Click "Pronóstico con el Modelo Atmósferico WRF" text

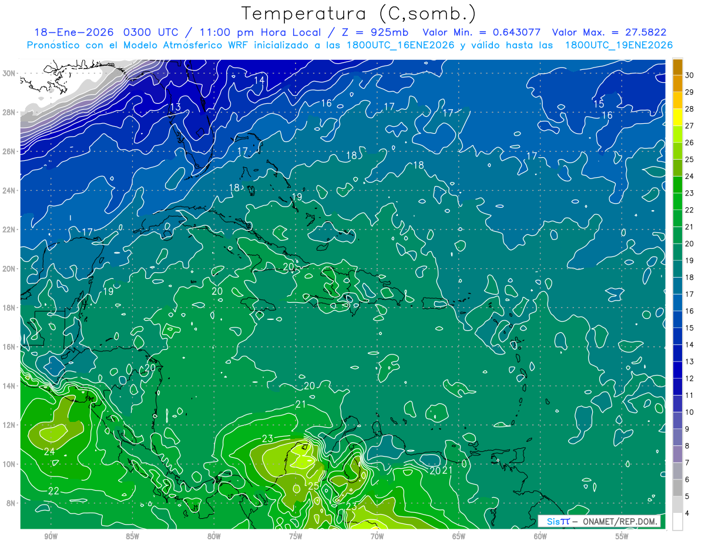[137, 45]
